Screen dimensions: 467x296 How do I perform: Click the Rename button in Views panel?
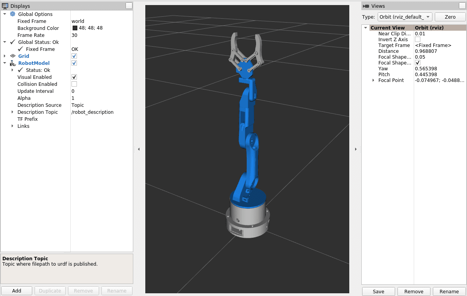pyautogui.click(x=449, y=291)
